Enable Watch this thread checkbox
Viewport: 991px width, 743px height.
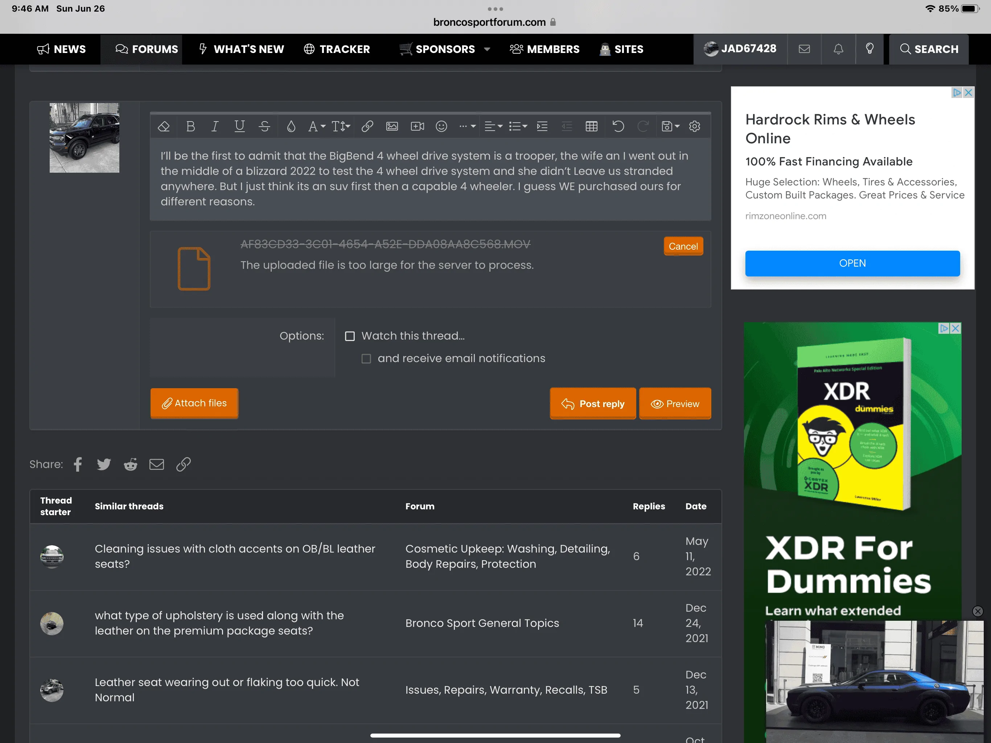350,336
